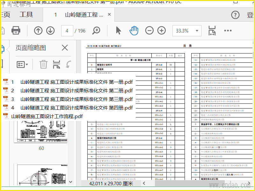Viewport: 255px width, 191px height.
Task: Open file 第二册.pdf in list
Action: [68, 91]
